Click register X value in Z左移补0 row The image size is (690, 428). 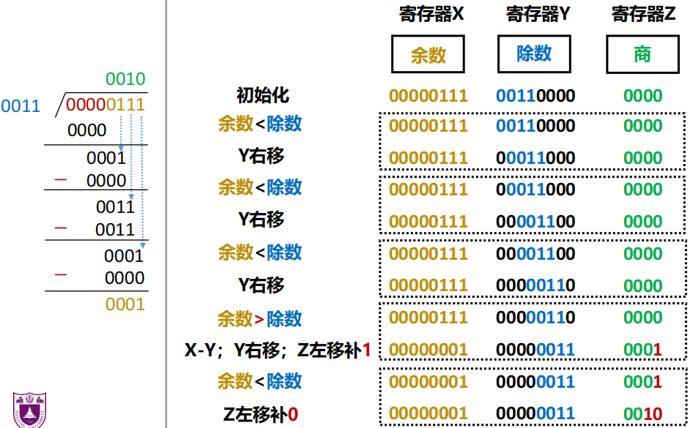point(428,414)
